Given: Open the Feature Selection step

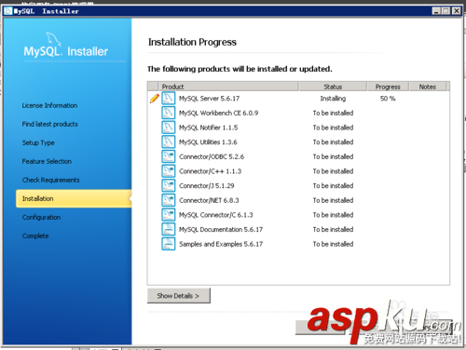Looking at the screenshot, I should [47, 161].
